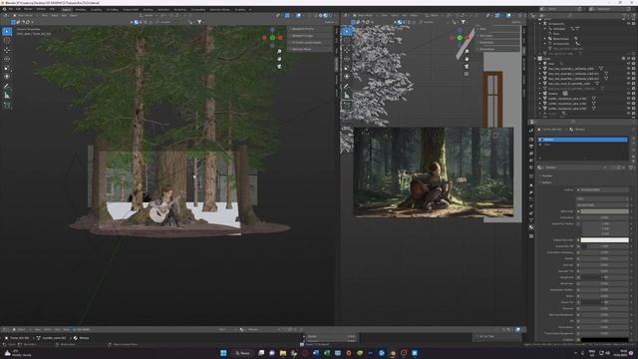Click green Y axis on left viewport gizmo
The image size is (638, 359).
[x=272, y=38]
